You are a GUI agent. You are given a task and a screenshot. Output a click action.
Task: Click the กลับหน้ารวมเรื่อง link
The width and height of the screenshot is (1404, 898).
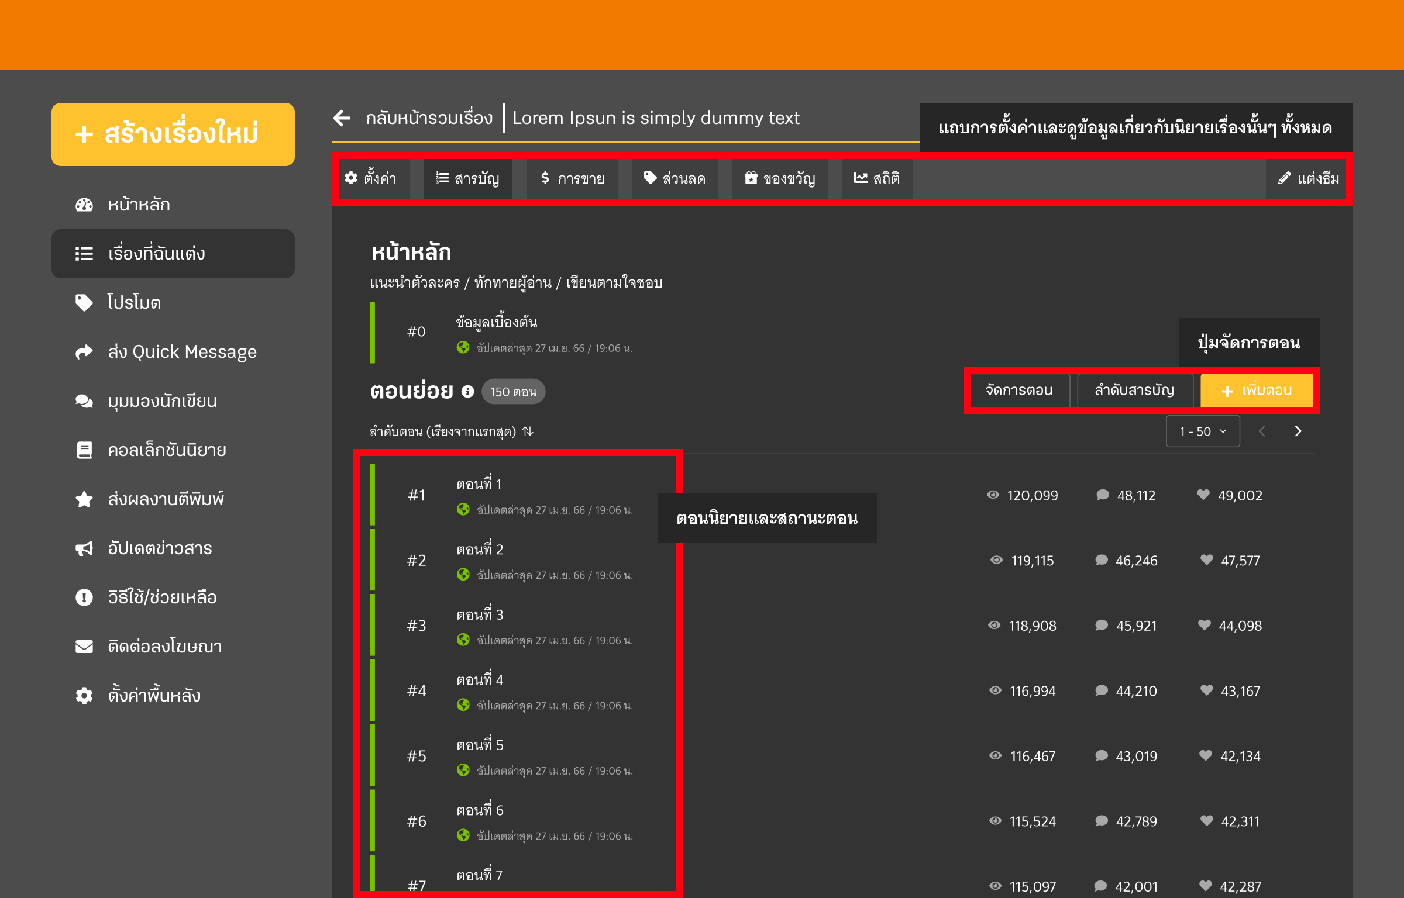click(429, 119)
